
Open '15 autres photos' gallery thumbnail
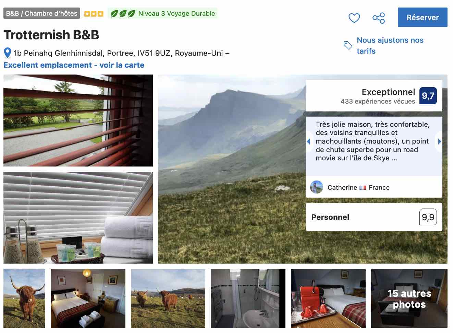point(409,298)
